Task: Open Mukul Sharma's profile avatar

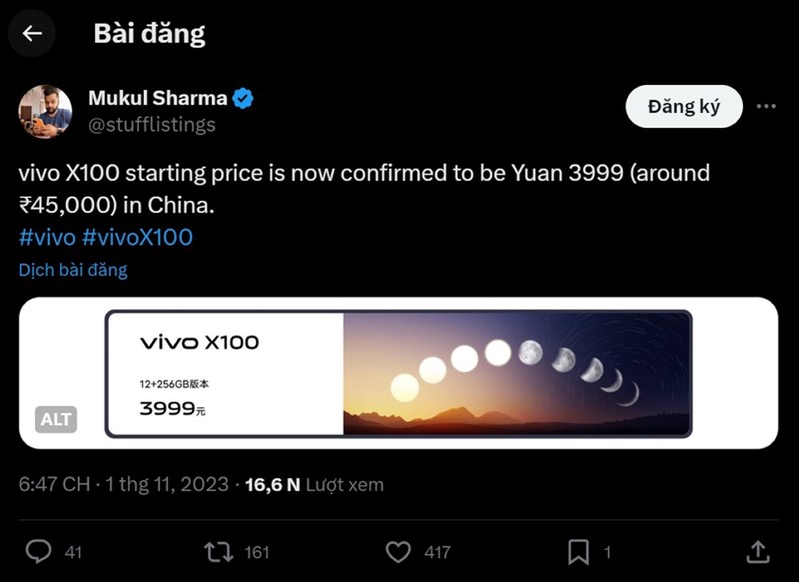Action: pyautogui.click(x=45, y=112)
